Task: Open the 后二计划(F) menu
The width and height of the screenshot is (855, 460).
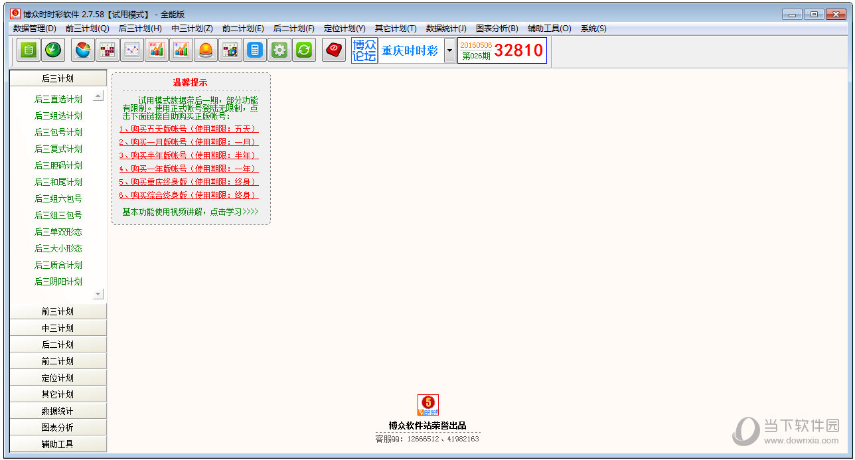Action: (294, 29)
